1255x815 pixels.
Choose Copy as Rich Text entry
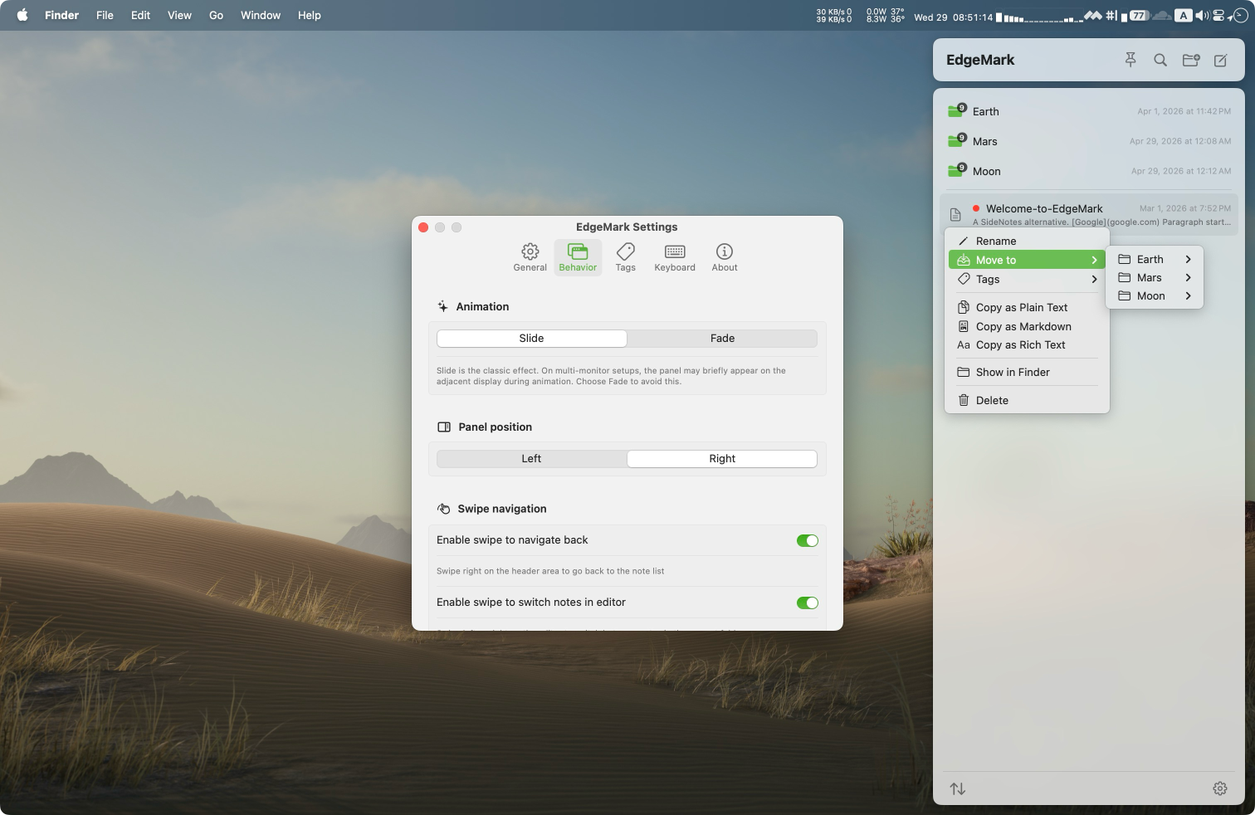click(1027, 345)
